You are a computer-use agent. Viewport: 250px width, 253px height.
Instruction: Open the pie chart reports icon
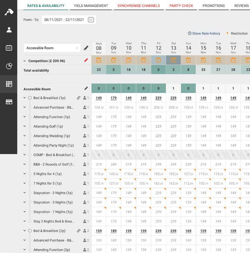point(9,66)
